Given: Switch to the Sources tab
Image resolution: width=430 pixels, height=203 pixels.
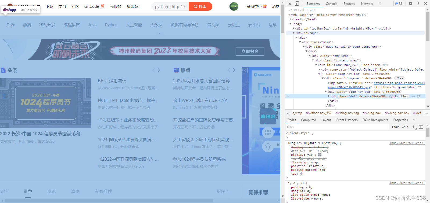Looking at the screenshot, I should click(349, 4).
